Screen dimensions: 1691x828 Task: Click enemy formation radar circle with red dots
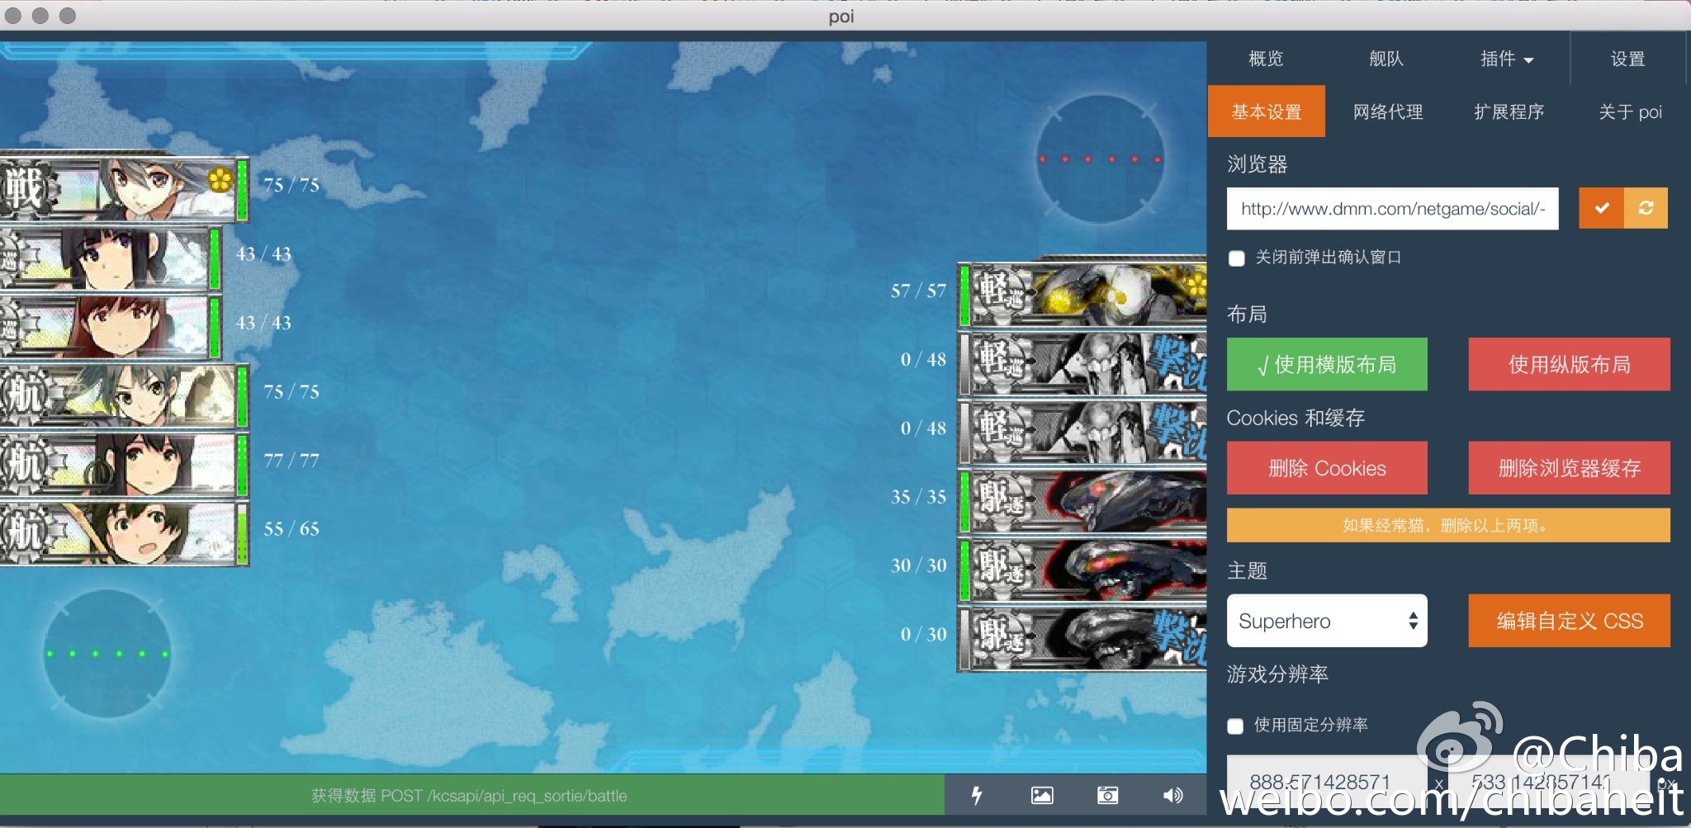click(x=1100, y=159)
